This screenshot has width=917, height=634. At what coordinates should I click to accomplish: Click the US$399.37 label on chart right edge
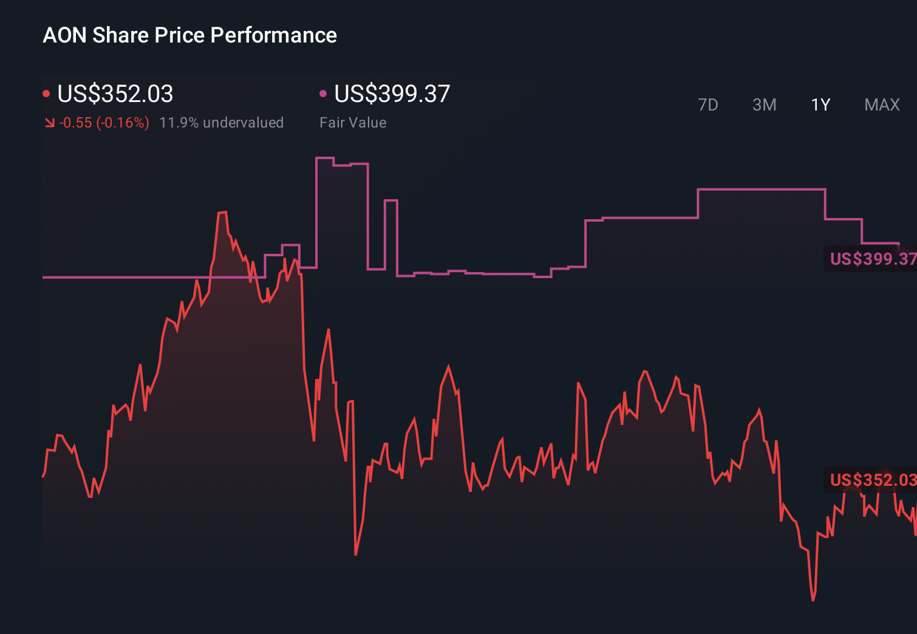[873, 260]
